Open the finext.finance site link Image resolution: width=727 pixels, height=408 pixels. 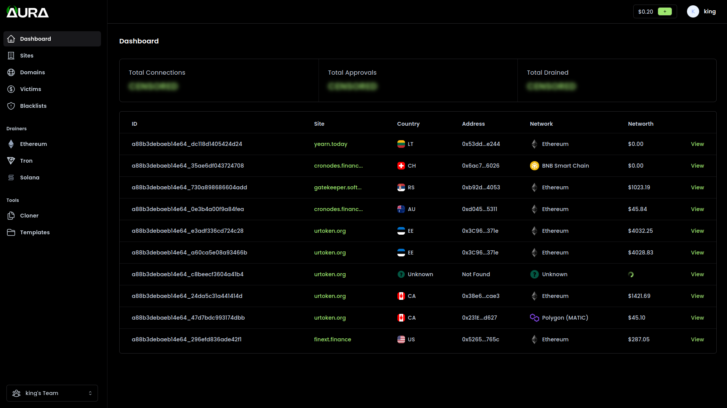(x=332, y=339)
